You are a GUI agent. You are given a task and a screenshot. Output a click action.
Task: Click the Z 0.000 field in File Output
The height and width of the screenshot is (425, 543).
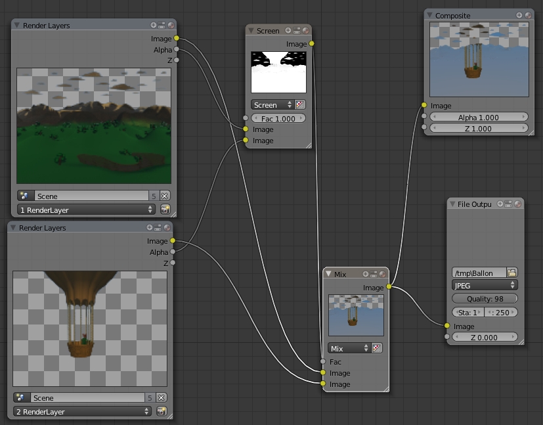point(485,337)
